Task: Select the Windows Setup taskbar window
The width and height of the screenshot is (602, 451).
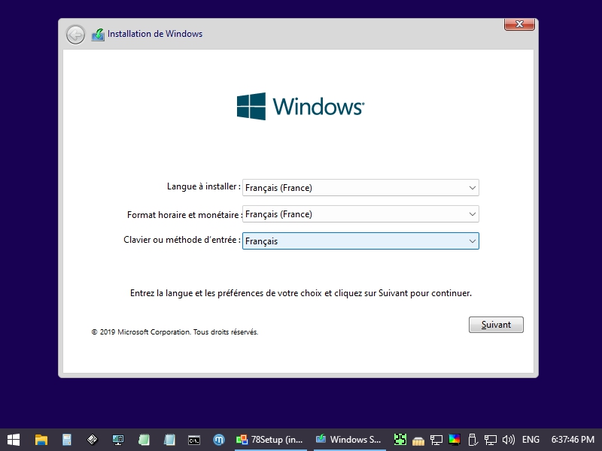Action: click(348, 439)
